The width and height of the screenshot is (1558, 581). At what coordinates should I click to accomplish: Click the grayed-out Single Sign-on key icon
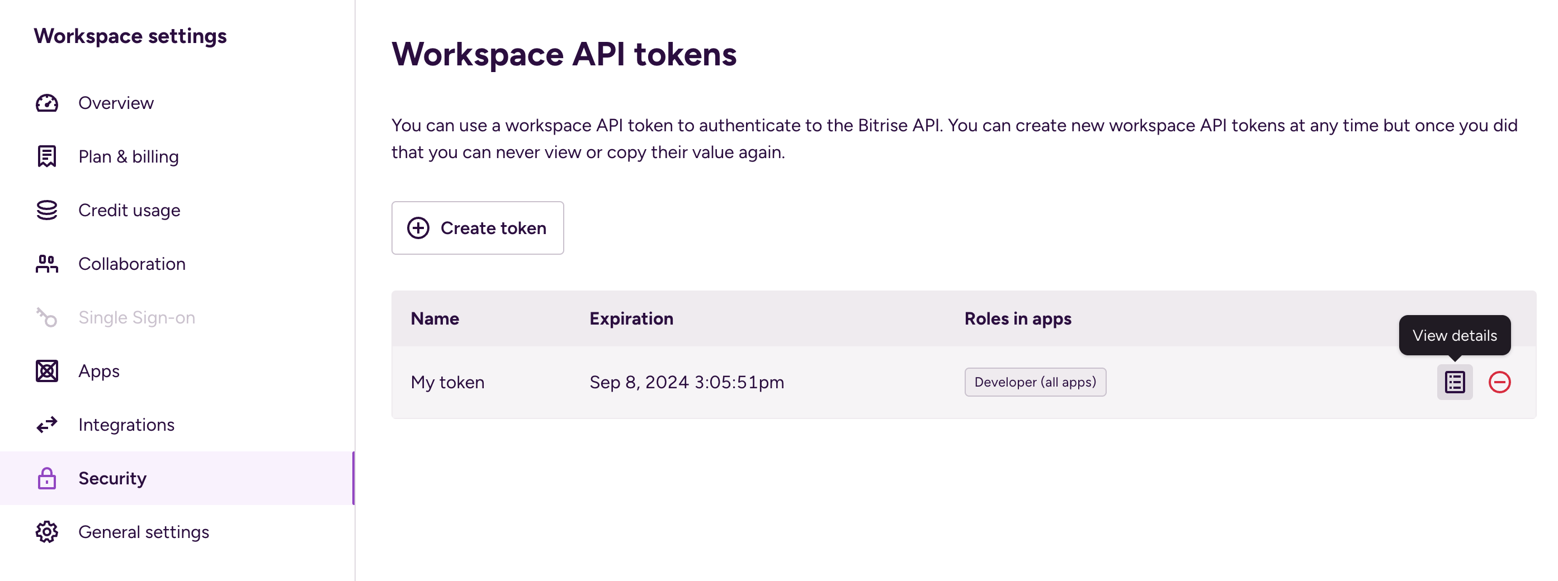coord(47,317)
